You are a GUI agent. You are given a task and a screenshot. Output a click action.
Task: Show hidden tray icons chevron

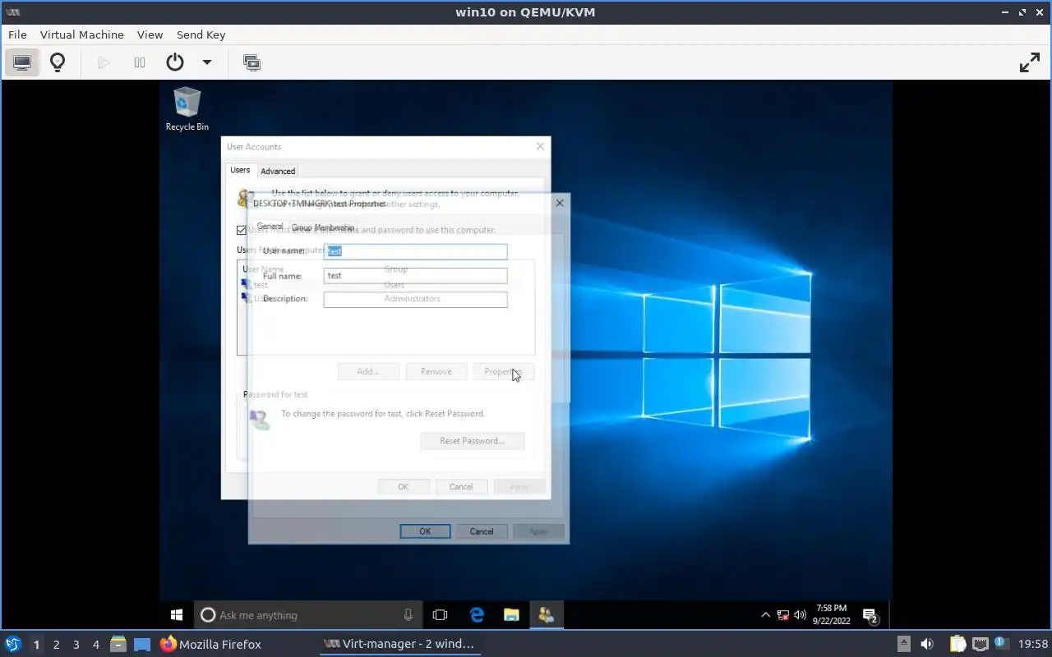[766, 614]
